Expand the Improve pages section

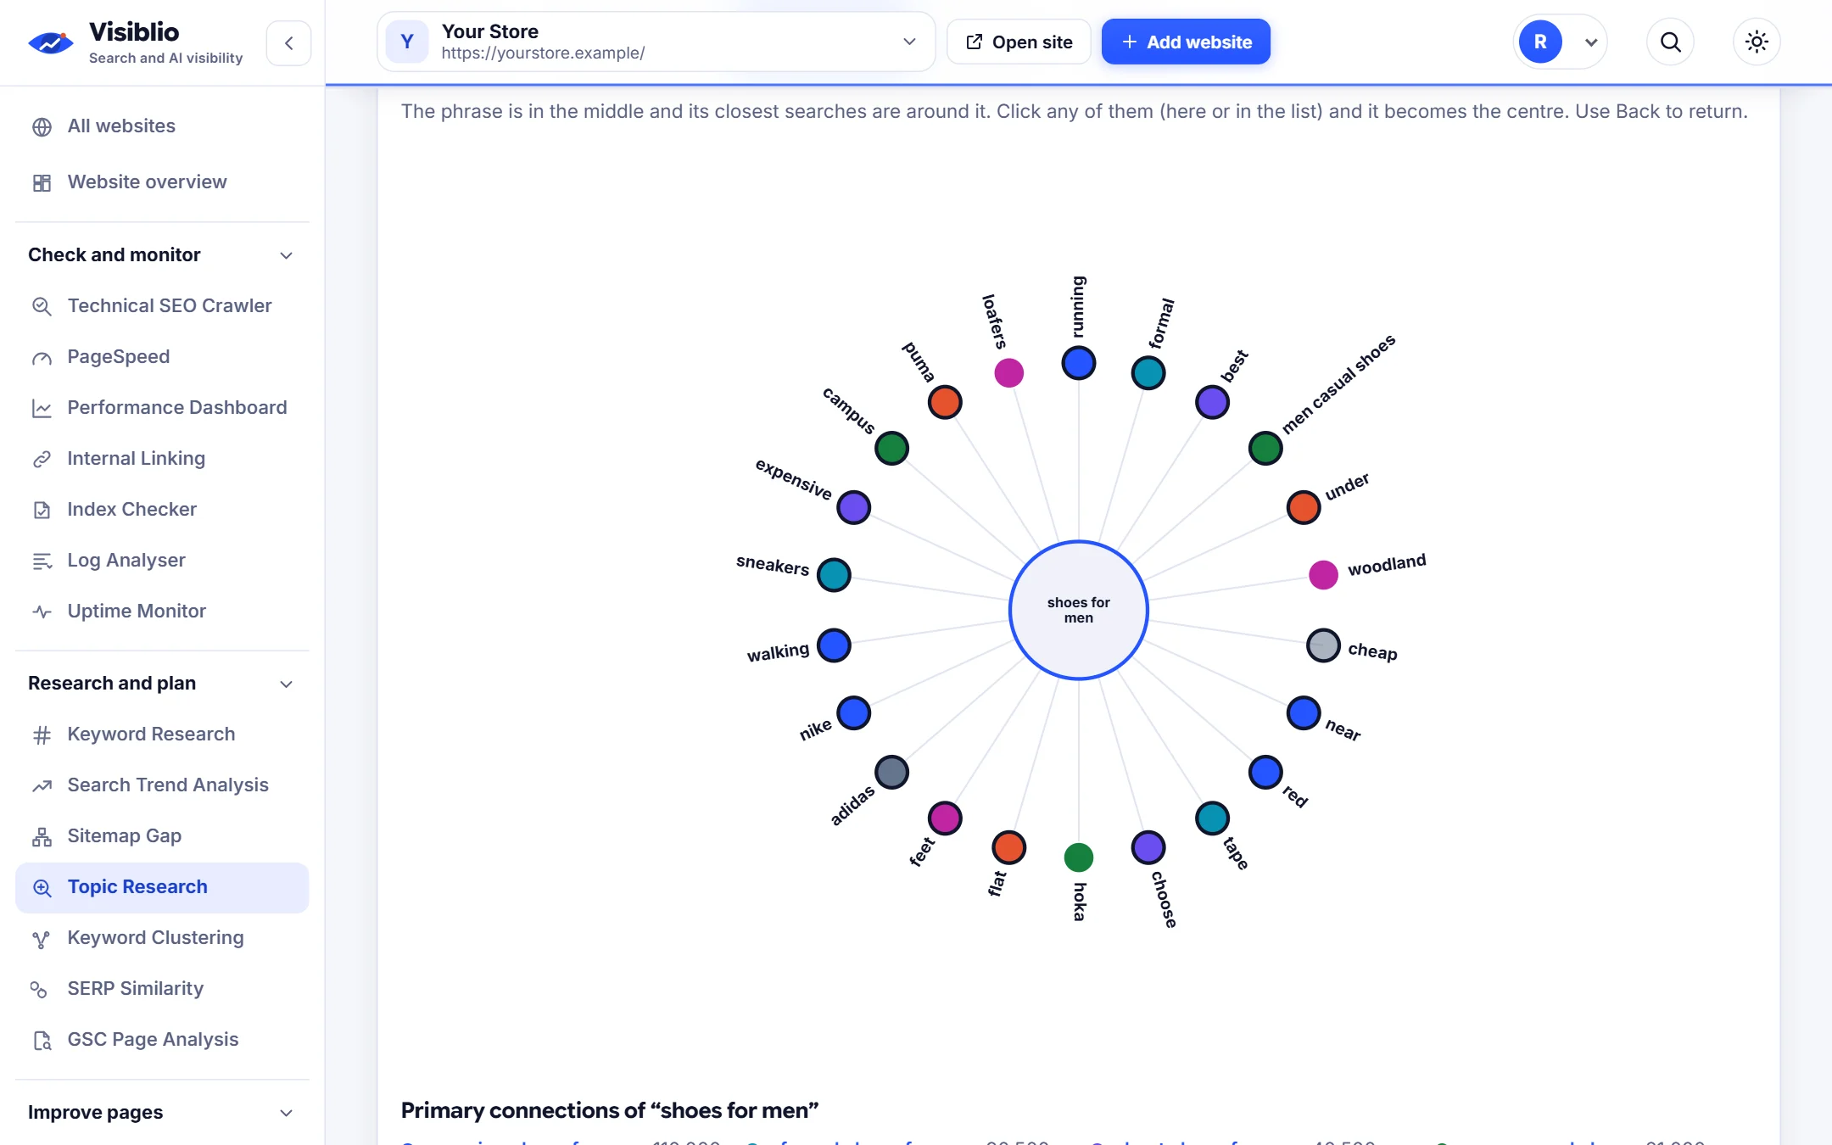coord(286,1113)
